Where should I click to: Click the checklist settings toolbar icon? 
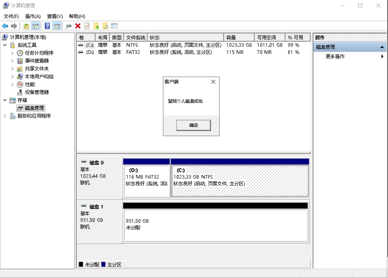pyautogui.click(x=114, y=26)
